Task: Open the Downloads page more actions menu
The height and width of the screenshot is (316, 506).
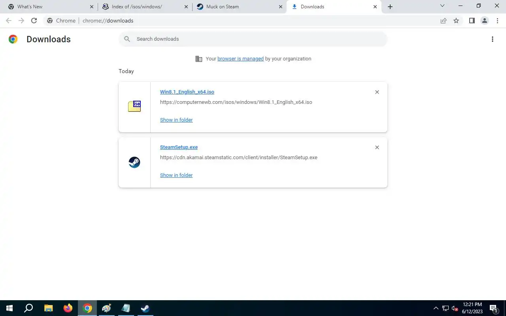Action: (x=492, y=39)
